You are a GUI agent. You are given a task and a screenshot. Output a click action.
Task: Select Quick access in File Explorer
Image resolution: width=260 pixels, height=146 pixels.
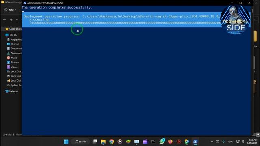coord(13,29)
